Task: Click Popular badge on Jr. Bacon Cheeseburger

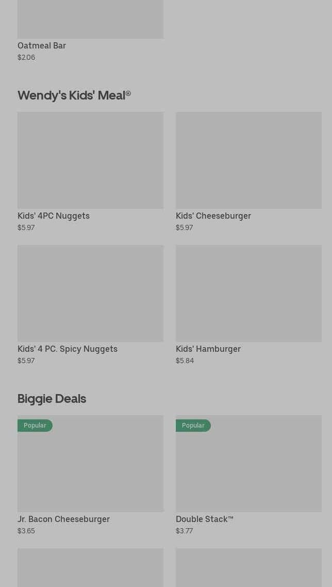Action: pyautogui.click(x=35, y=426)
